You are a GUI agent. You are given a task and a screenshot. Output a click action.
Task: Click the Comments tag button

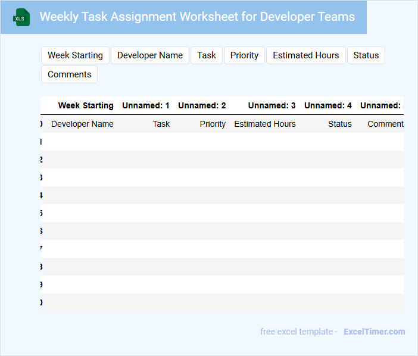(69, 74)
